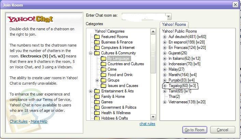This screenshot has height=139, width=241.
Task: Select the Thai(2) room
Action: tap(174, 97)
